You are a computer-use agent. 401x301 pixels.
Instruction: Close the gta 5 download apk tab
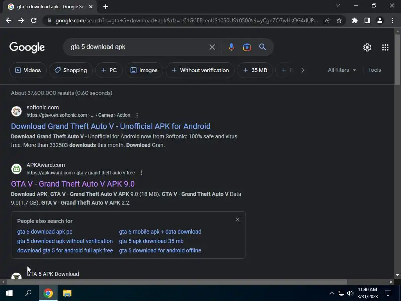[91, 7]
